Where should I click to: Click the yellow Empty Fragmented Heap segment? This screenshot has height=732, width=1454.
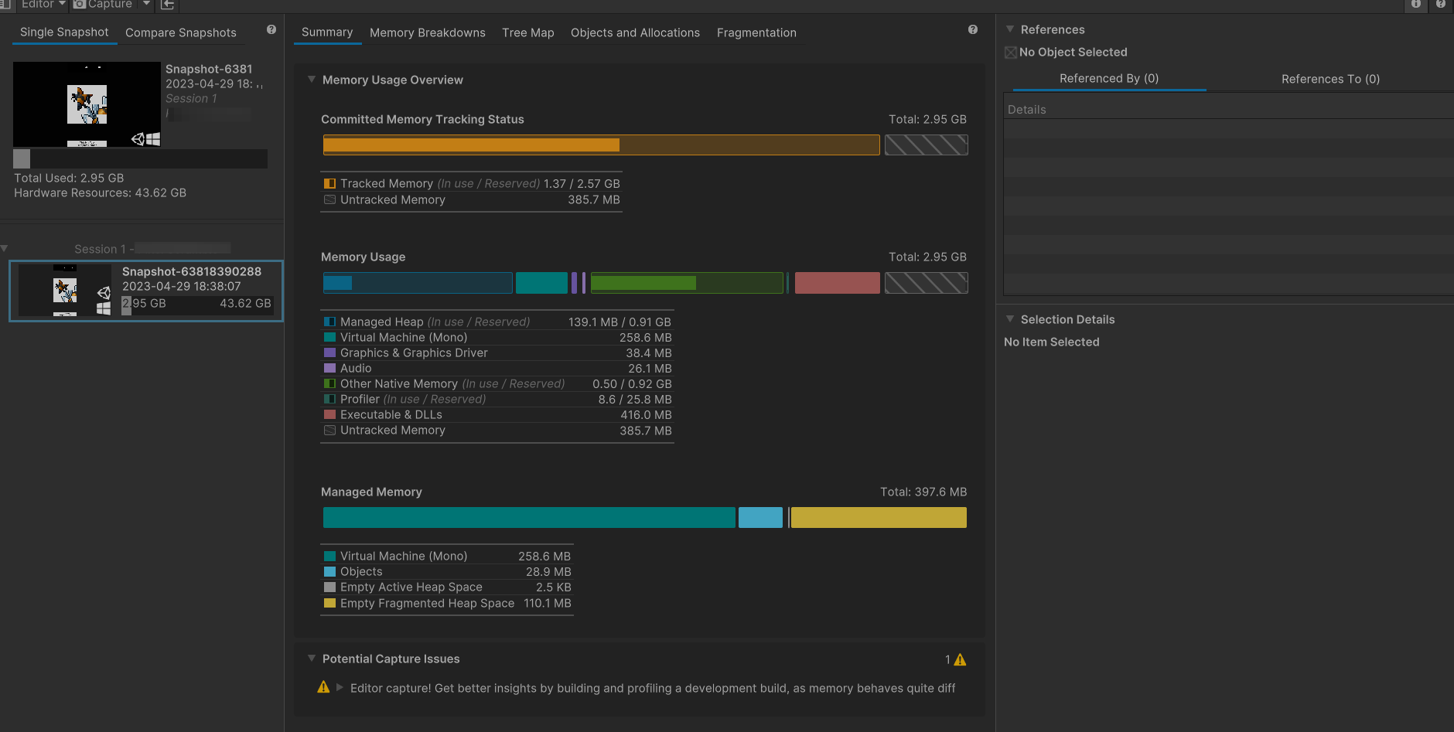[x=879, y=518]
